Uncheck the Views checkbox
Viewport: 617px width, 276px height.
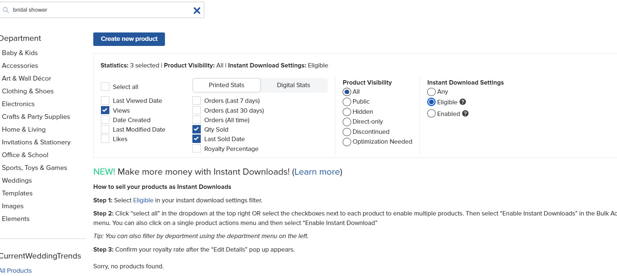105,110
